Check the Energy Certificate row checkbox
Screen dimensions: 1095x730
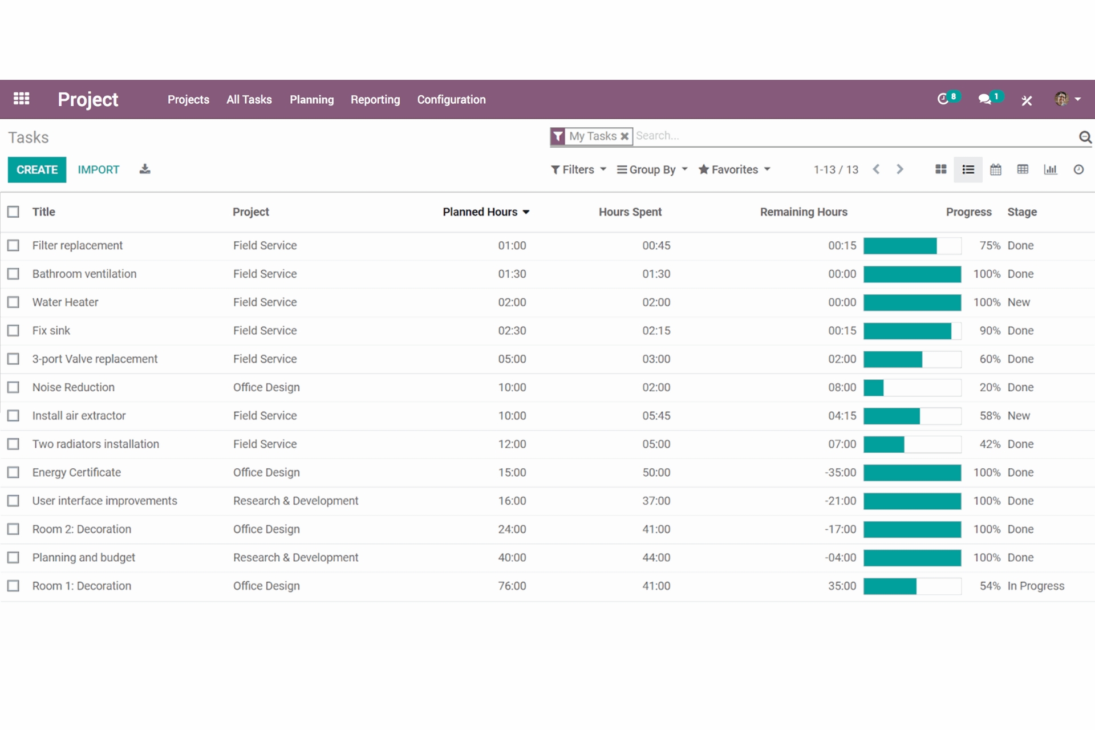point(14,472)
